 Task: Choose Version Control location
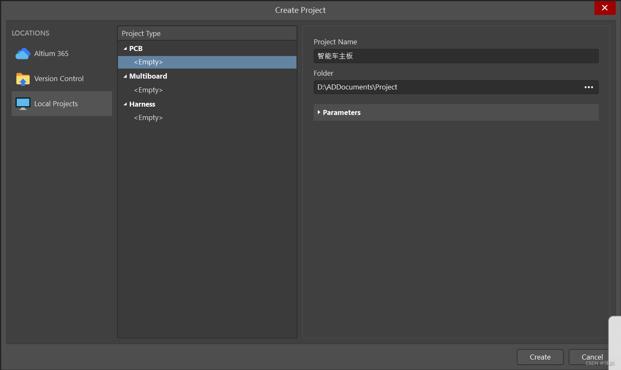pyautogui.click(x=62, y=79)
